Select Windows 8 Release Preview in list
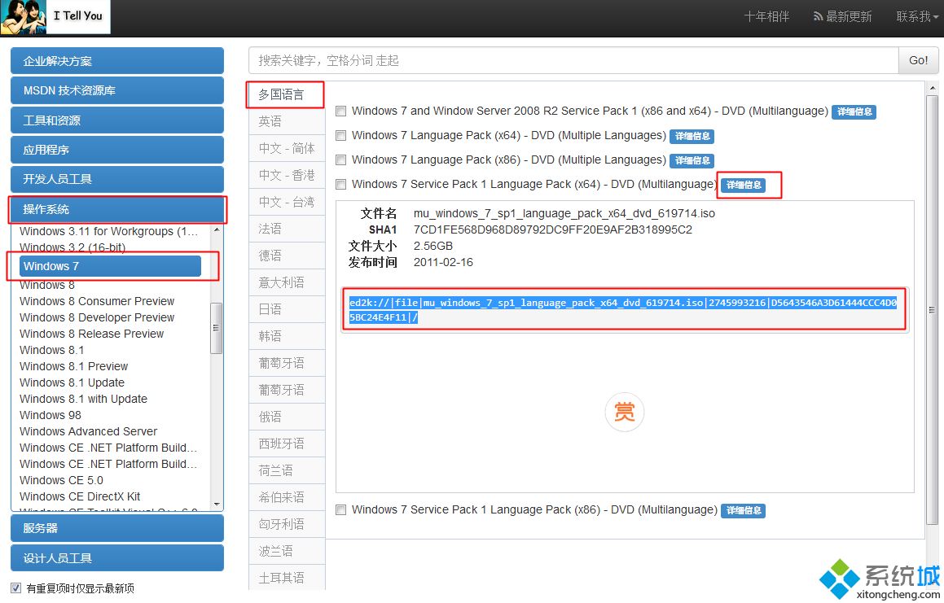Screen dimensions: 944x603 coord(91,334)
